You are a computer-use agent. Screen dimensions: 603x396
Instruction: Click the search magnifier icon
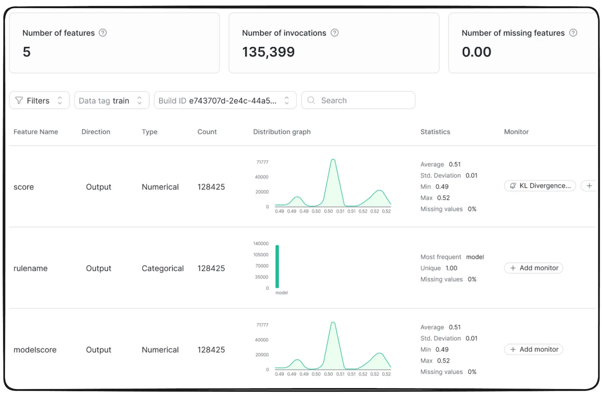click(x=311, y=100)
